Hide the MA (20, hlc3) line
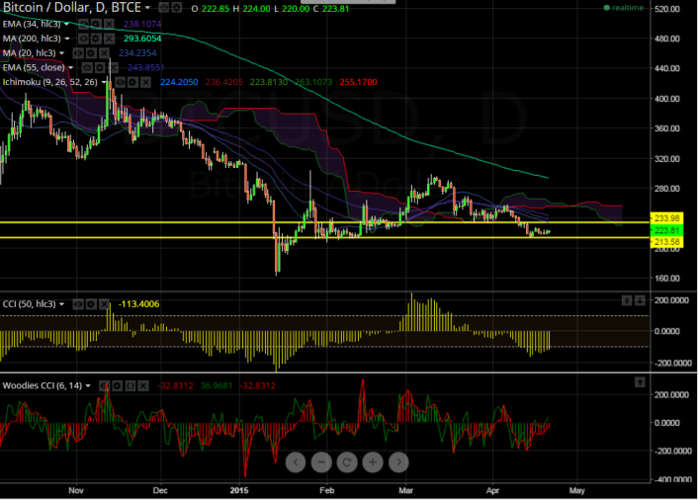Viewport: 698px width, 500px height. click(x=78, y=53)
